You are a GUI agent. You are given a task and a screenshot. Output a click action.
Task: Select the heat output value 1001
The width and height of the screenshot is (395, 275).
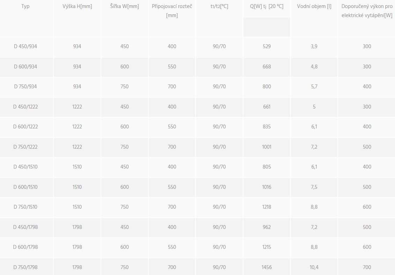pyautogui.click(x=267, y=147)
